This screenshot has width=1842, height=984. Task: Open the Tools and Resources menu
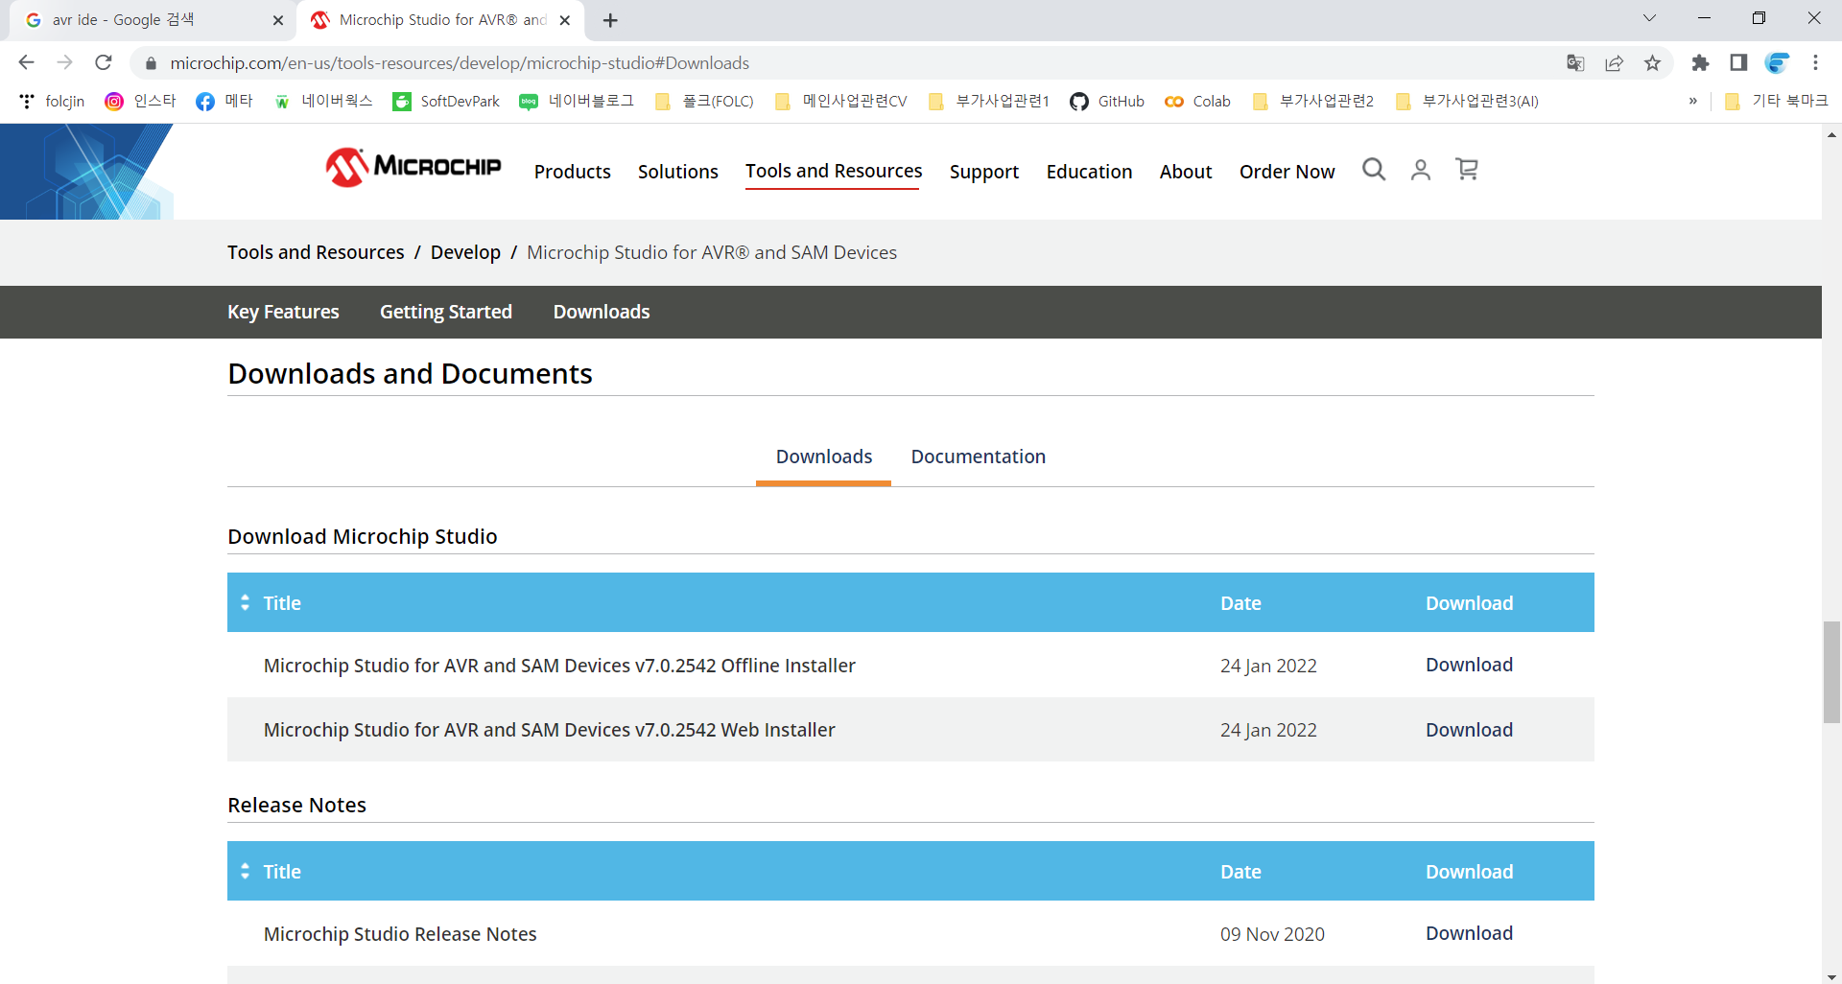[834, 171]
